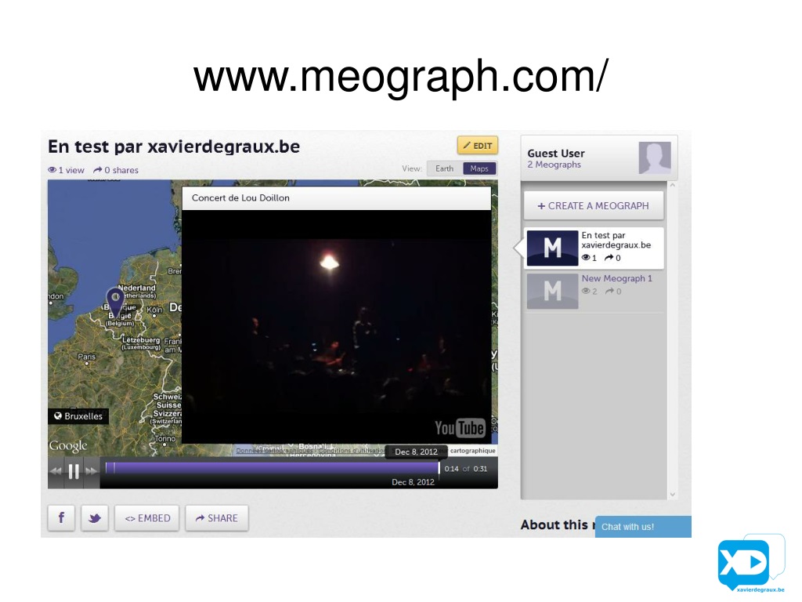802x602 pixels.
Task: Click the SHARE button
Action: point(217,518)
